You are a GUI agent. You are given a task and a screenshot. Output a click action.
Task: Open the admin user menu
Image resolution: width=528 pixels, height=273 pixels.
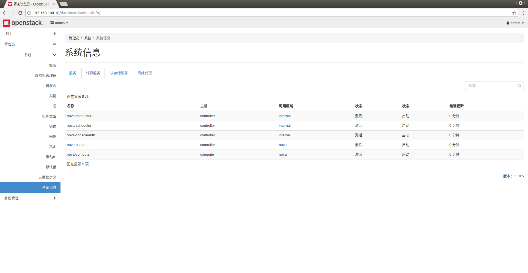coord(515,23)
